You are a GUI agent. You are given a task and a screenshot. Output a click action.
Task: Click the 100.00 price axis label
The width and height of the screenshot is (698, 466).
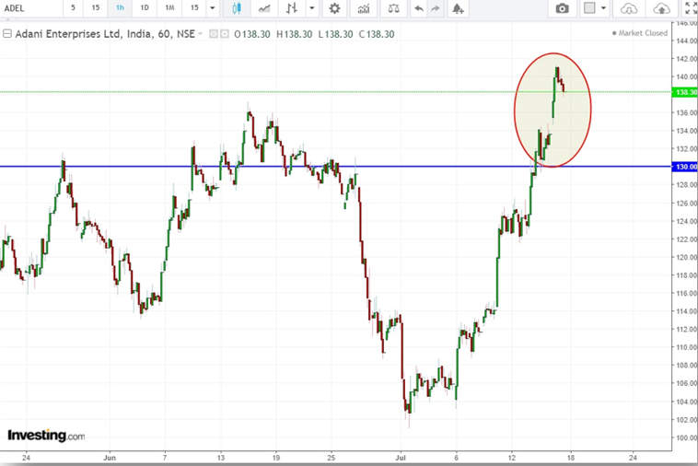pos(686,438)
